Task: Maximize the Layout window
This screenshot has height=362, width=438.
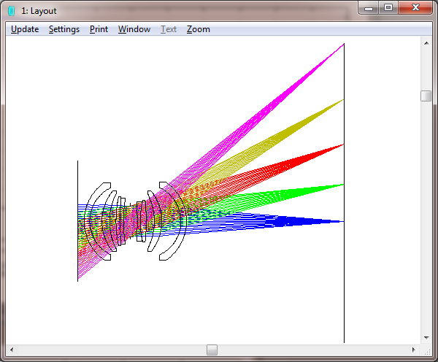Action: [x=388, y=8]
